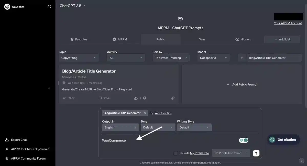Screen dimensions: 307x166
Task: Upvote the prompt with thumbs up icon
Action: pyautogui.click(x=136, y=98)
